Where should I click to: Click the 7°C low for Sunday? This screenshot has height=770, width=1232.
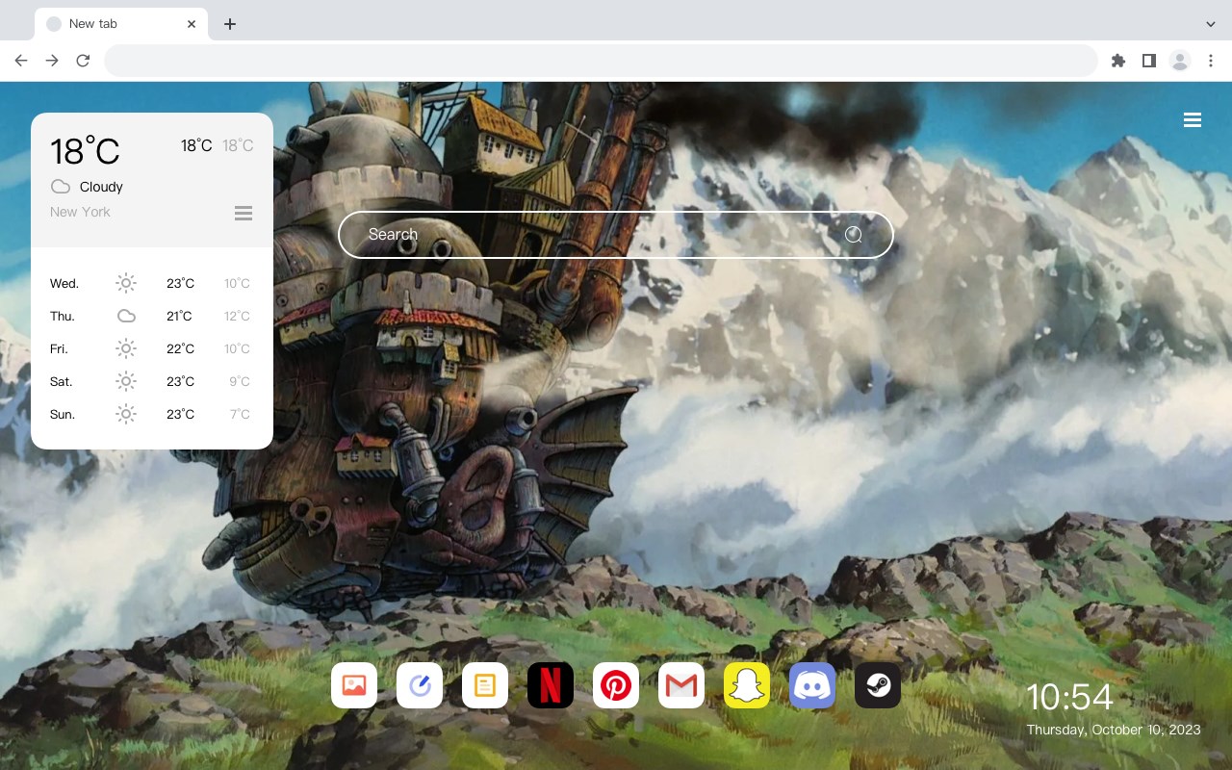coord(240,414)
